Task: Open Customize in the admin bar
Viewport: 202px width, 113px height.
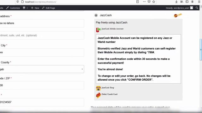Action: click(13, 8)
